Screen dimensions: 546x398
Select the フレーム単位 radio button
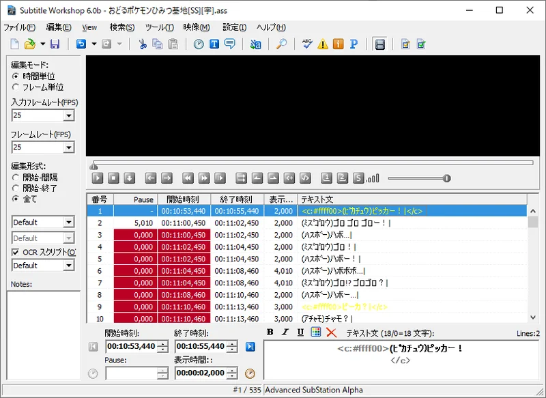click(x=16, y=87)
